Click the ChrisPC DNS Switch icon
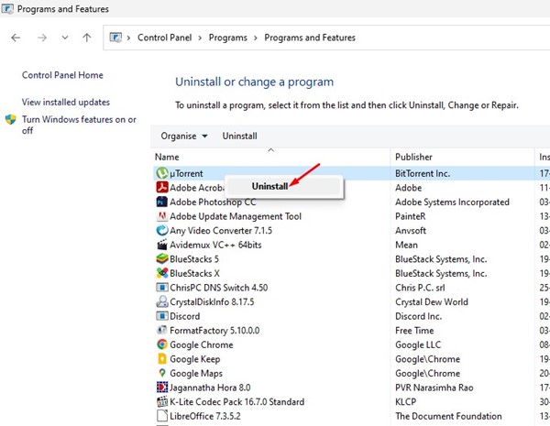 point(162,288)
